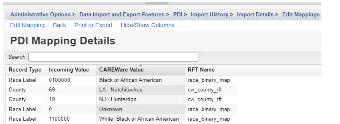Go to Data Import and Export Features
Viewport: 340px width, 124px height.
click(x=122, y=14)
